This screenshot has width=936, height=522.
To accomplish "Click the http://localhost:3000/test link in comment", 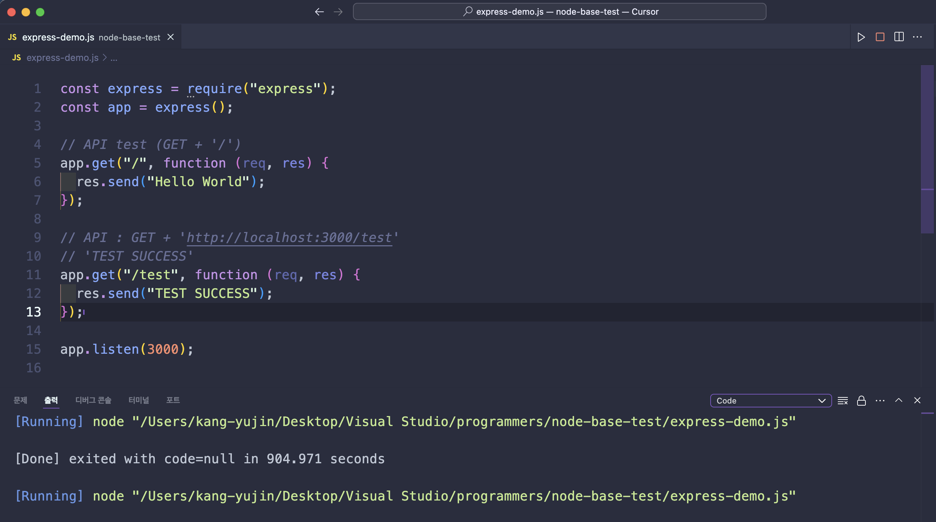I will pos(289,238).
